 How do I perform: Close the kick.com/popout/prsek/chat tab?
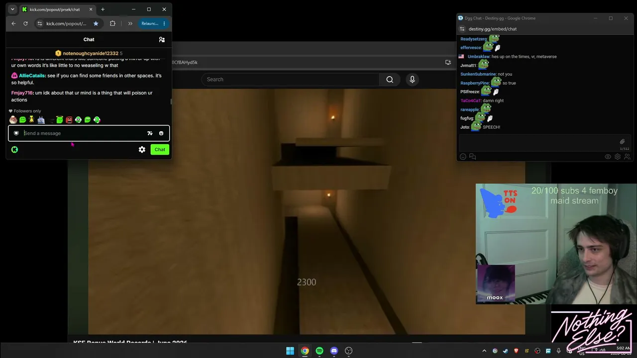(91, 9)
